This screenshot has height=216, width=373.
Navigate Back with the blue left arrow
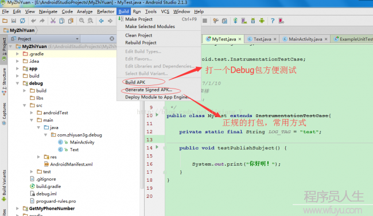[x=102, y=21]
